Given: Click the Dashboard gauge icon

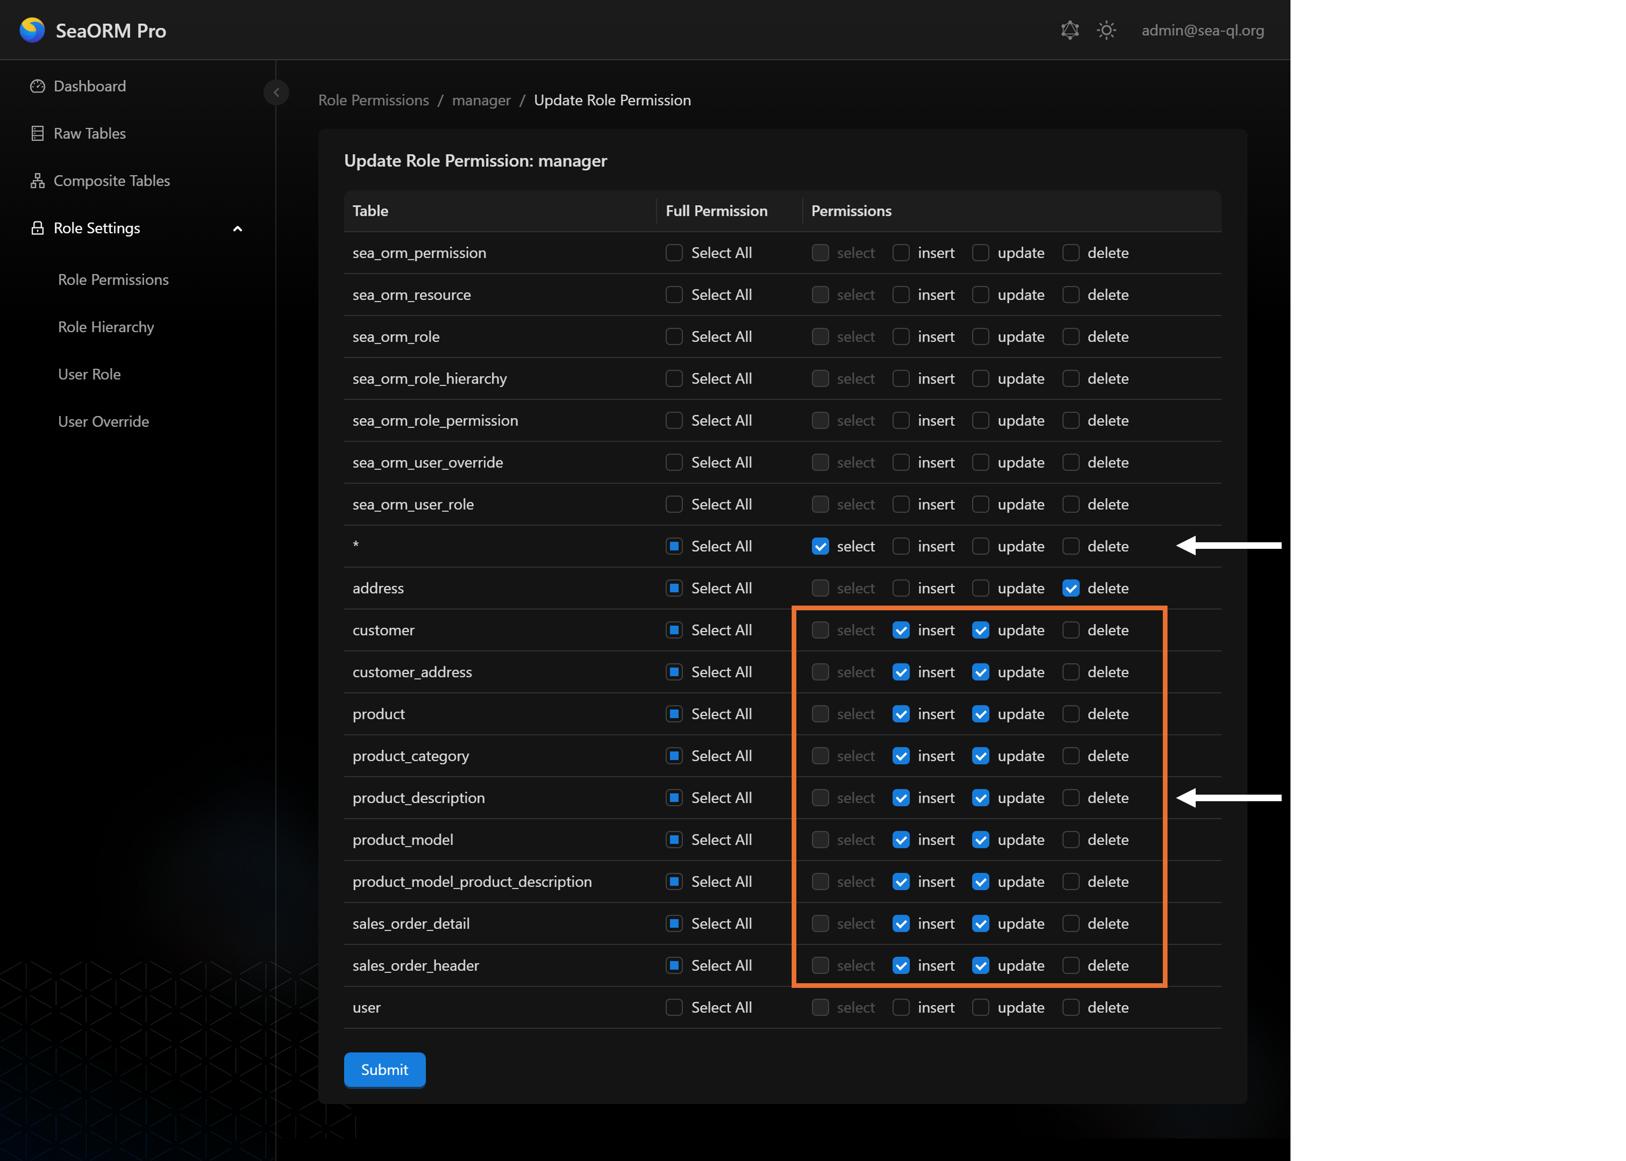Looking at the screenshot, I should (x=37, y=86).
